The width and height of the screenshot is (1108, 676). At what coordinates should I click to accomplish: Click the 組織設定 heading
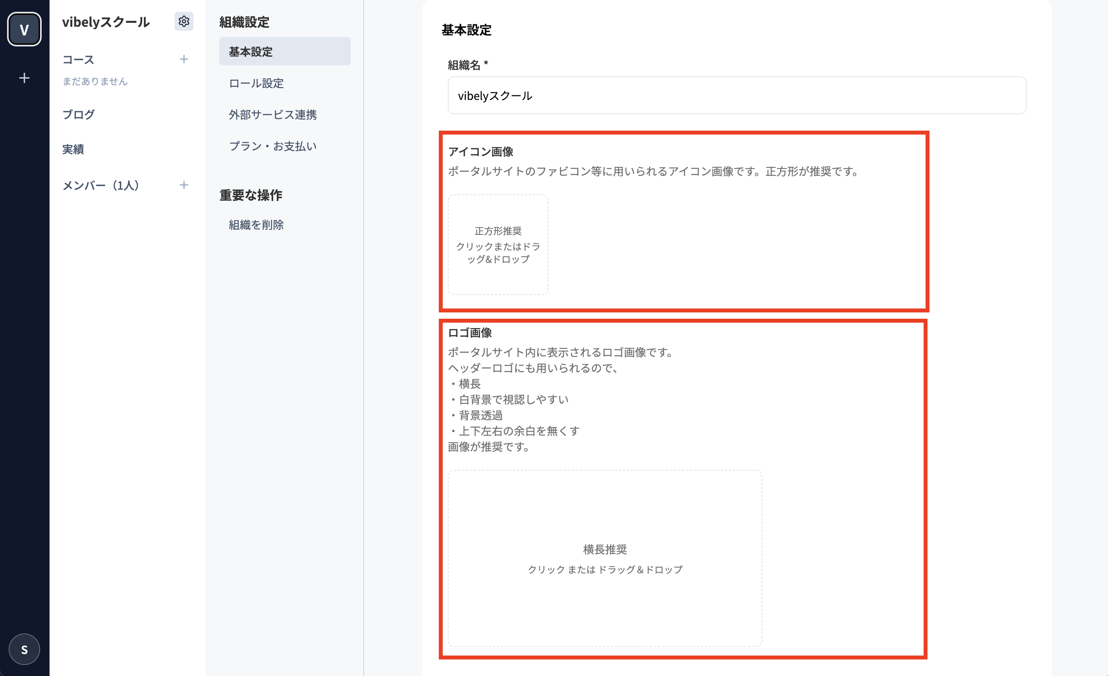pyautogui.click(x=244, y=22)
